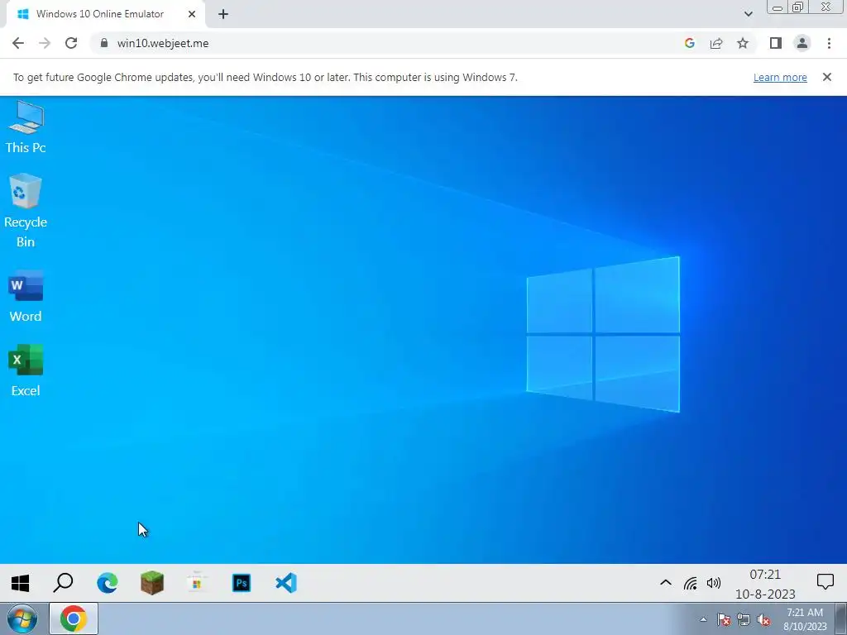Go forward in Chrome

45,43
